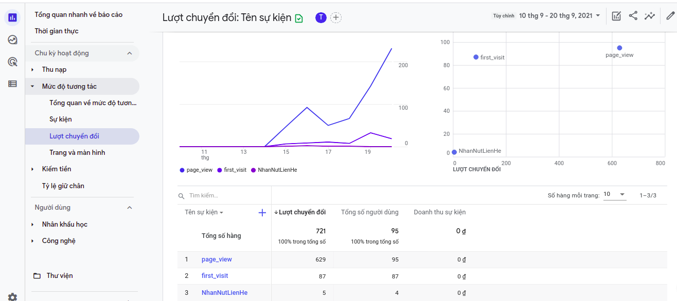This screenshot has height=301, width=677.
Task: Open the Advertising icon in left rail
Action: point(12,62)
